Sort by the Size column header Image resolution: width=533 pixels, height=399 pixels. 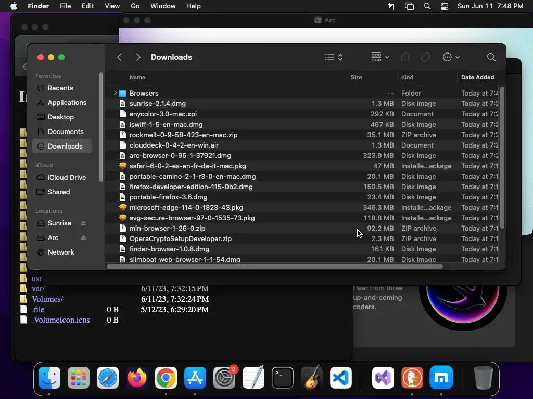tap(356, 78)
